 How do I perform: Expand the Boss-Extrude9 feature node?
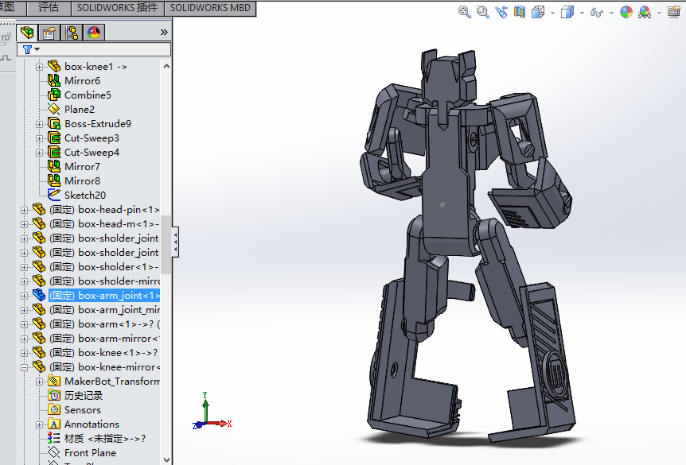tap(40, 124)
